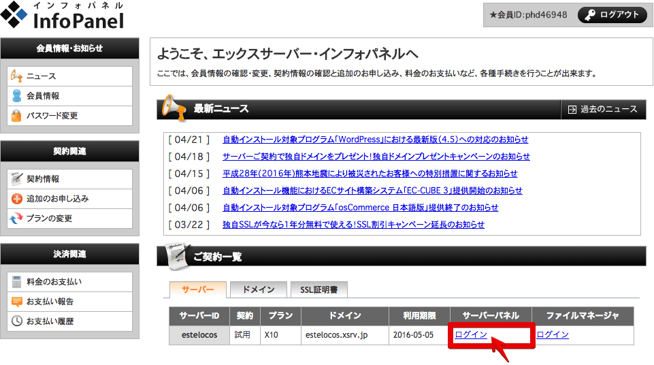Open 04/06 osCommerce 提供終了 news link
Screen dimensions: 654x365
(x=361, y=208)
